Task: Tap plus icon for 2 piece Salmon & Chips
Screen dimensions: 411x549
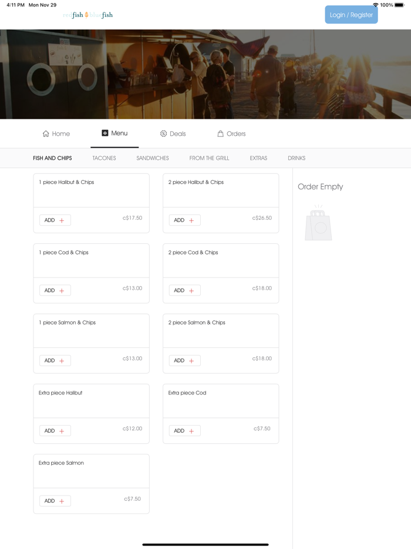Action: (191, 361)
